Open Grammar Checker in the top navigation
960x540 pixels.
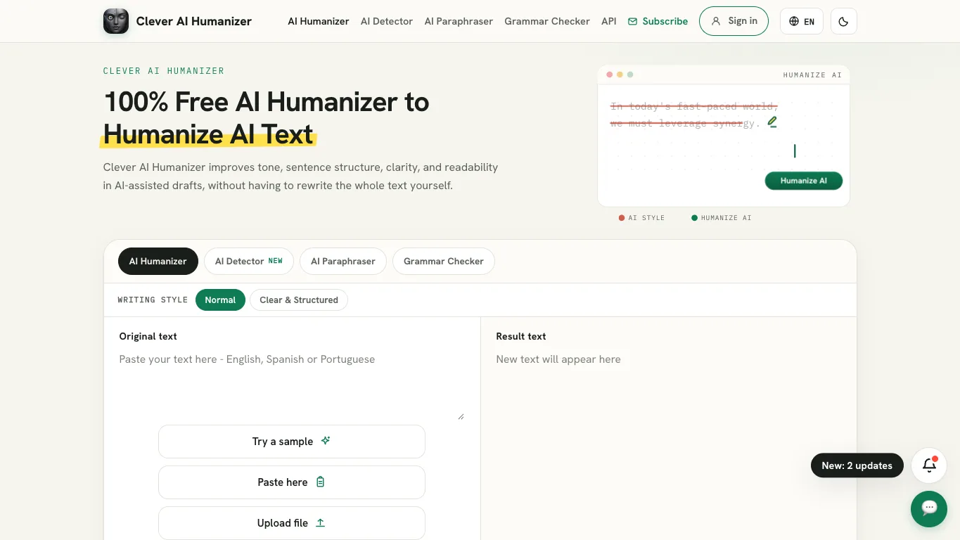coord(547,21)
